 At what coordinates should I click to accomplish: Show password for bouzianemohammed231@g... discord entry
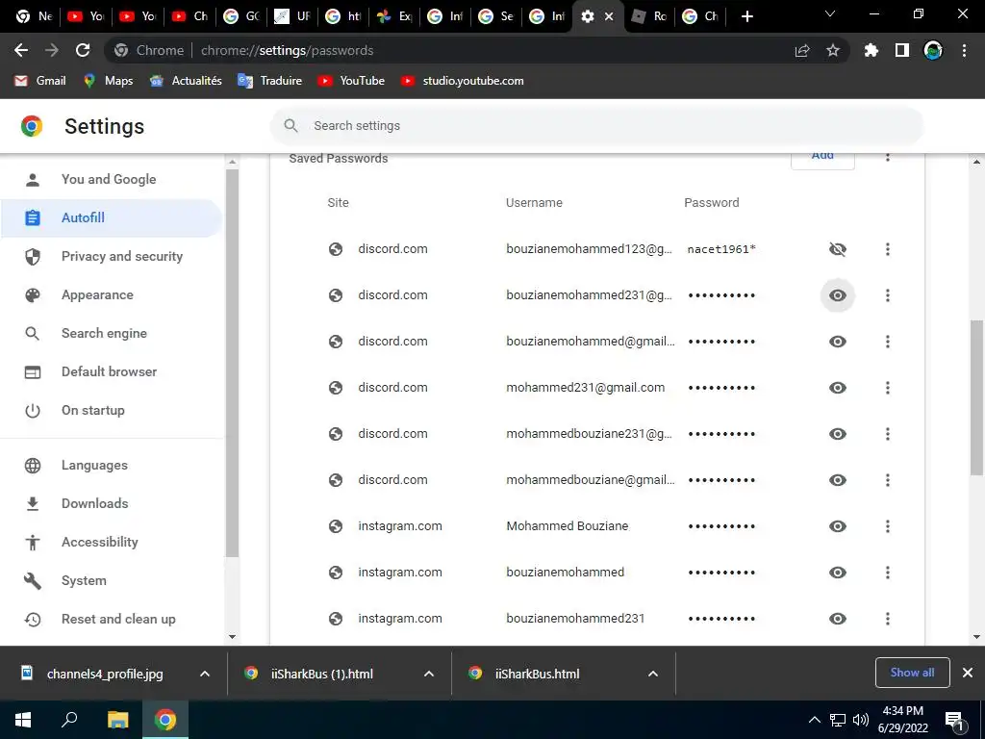838,295
